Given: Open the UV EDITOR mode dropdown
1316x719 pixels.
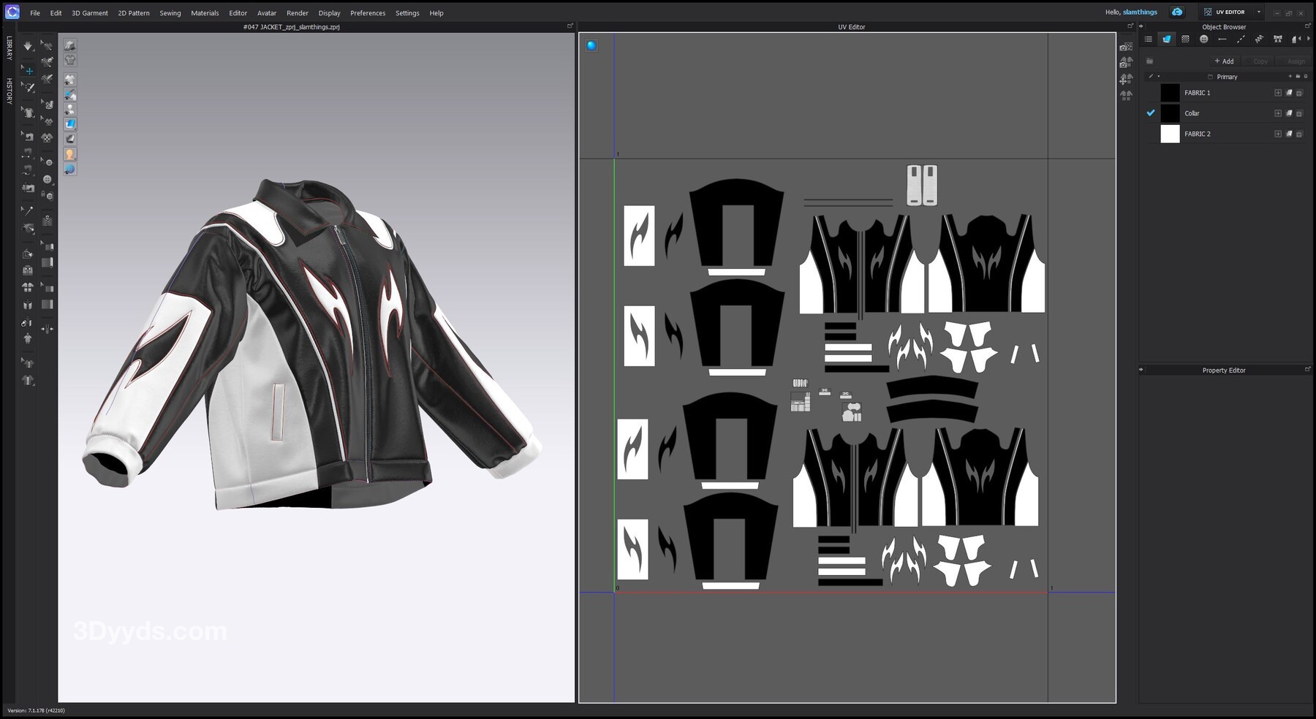Looking at the screenshot, I should [x=1258, y=12].
